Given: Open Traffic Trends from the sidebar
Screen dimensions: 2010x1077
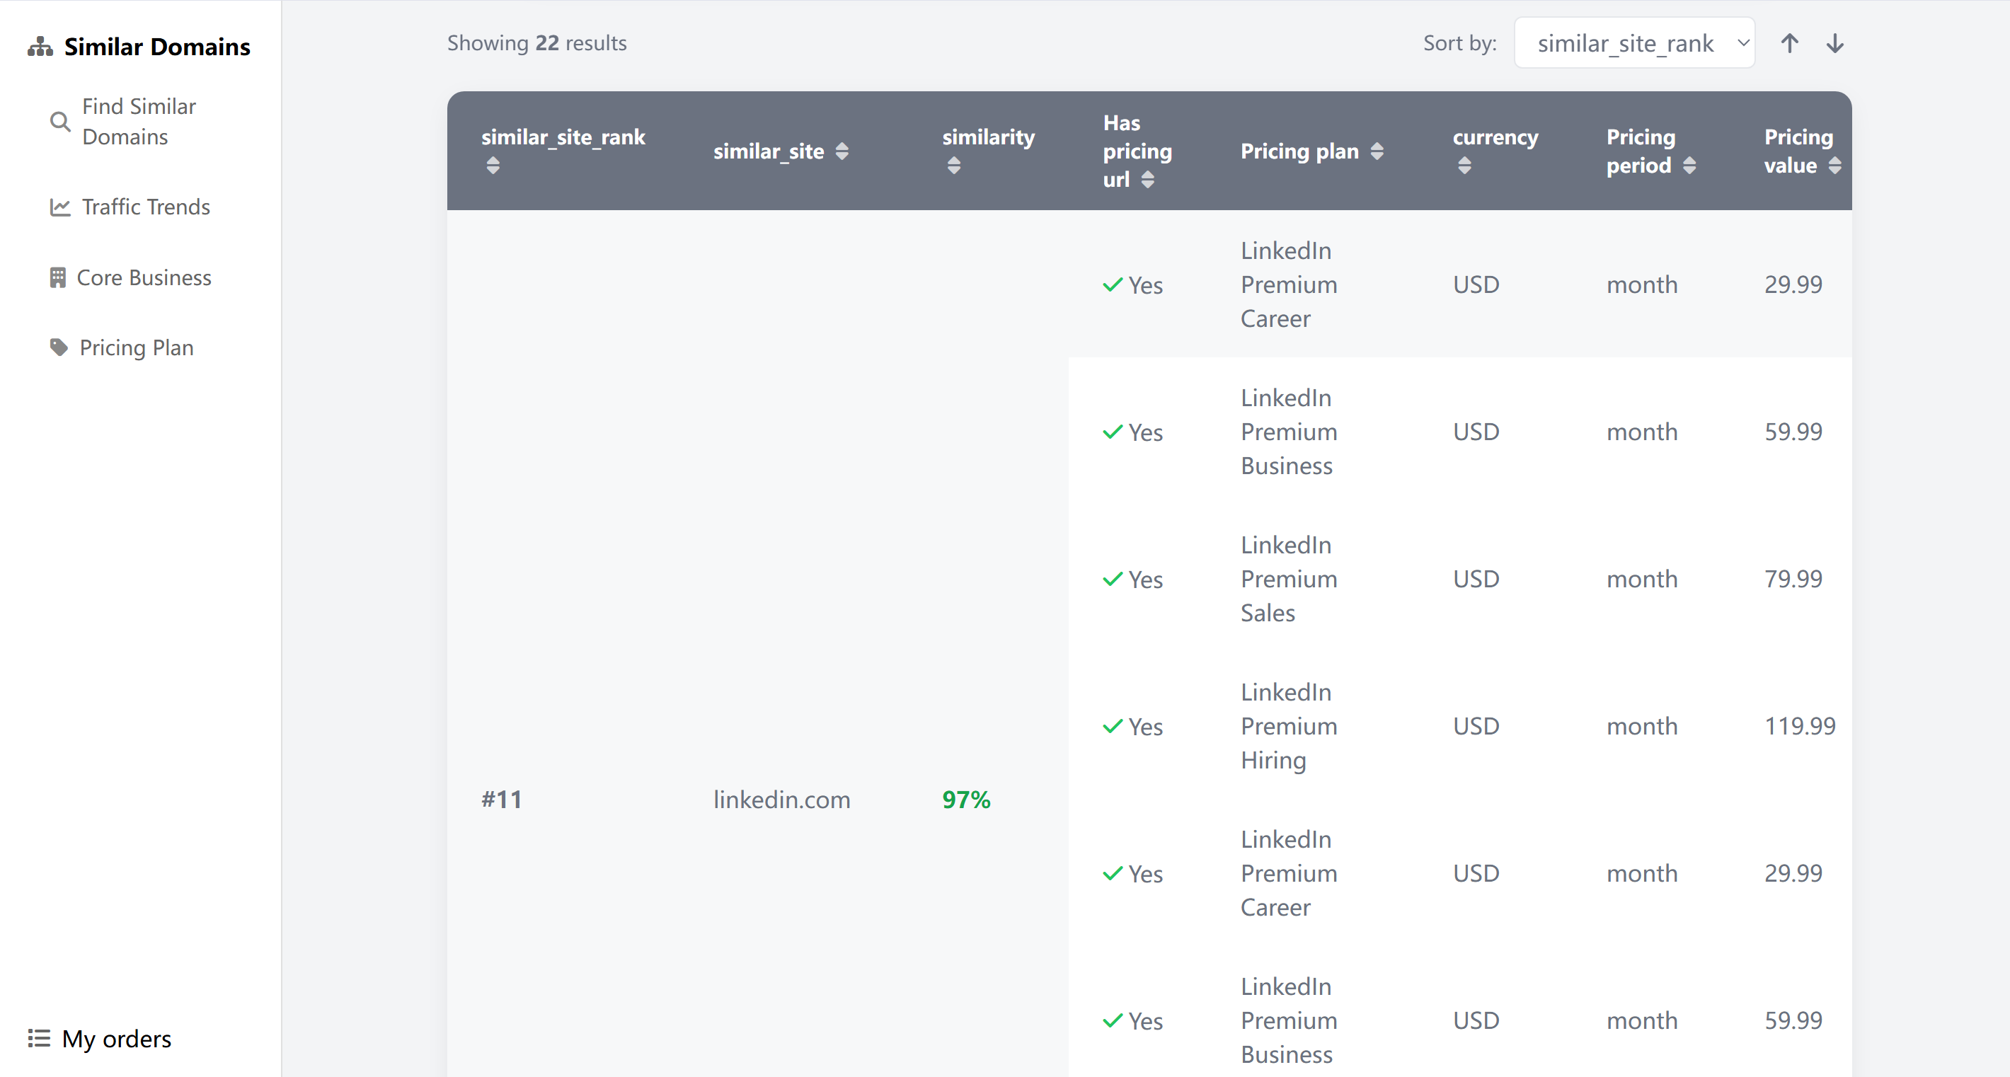Looking at the screenshot, I should (x=146, y=207).
